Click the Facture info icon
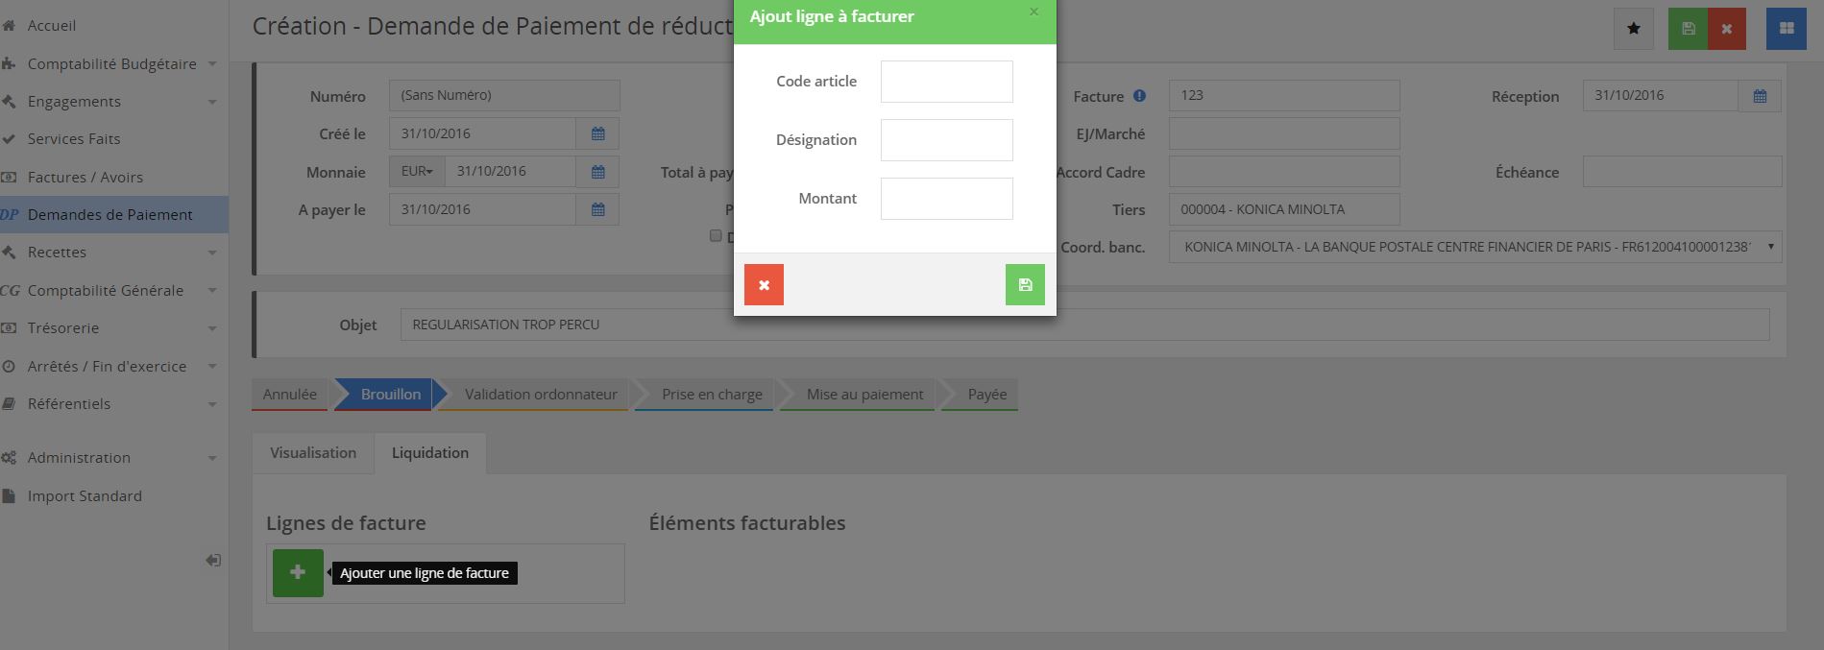Viewport: 1824px width, 650px height. click(1139, 96)
